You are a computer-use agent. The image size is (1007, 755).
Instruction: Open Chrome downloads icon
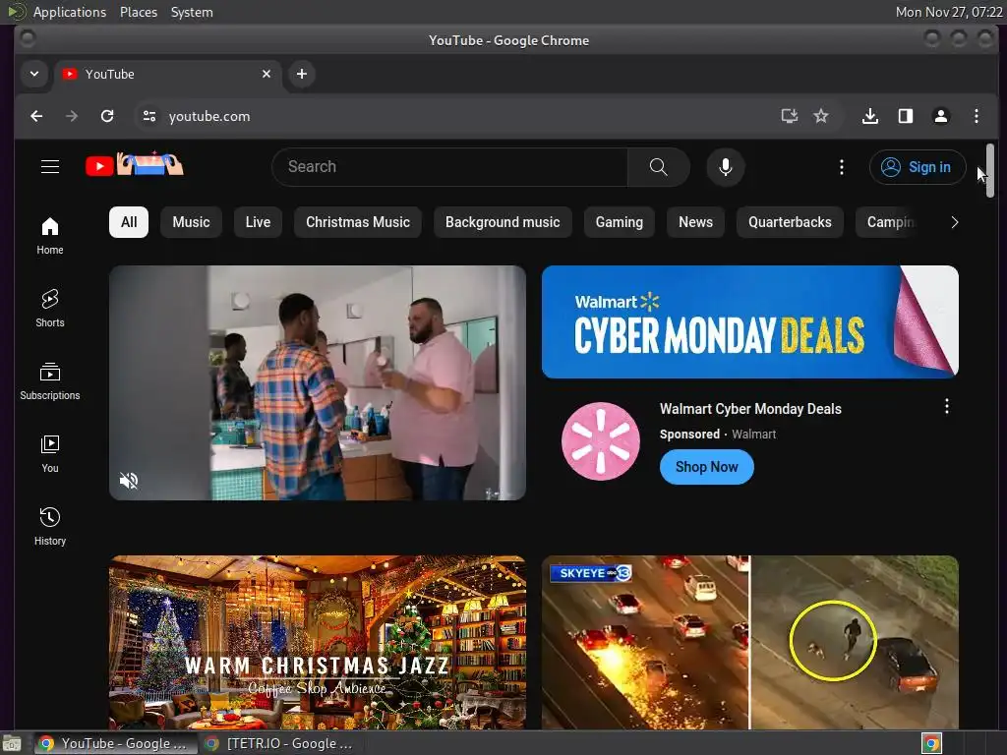point(870,116)
